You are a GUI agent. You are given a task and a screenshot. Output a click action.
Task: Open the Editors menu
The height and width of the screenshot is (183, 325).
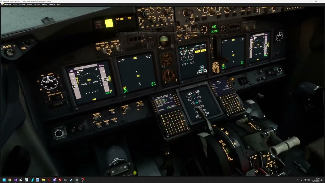[x=22, y=4]
